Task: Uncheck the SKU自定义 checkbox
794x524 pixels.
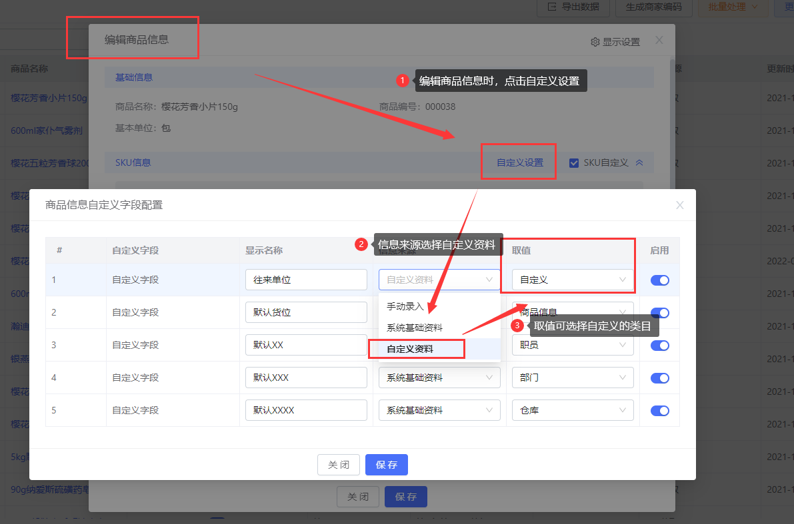Action: (x=574, y=163)
